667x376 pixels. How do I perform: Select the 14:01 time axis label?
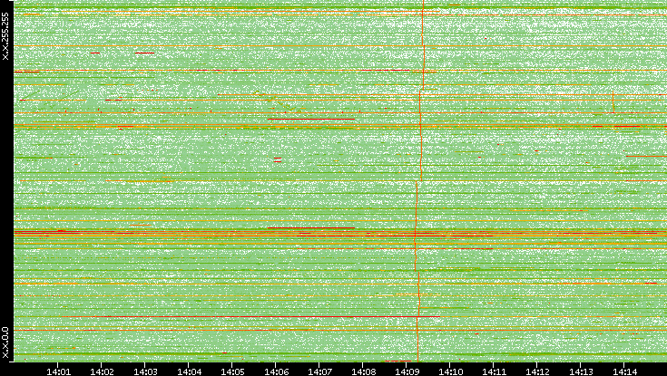[x=58, y=371]
